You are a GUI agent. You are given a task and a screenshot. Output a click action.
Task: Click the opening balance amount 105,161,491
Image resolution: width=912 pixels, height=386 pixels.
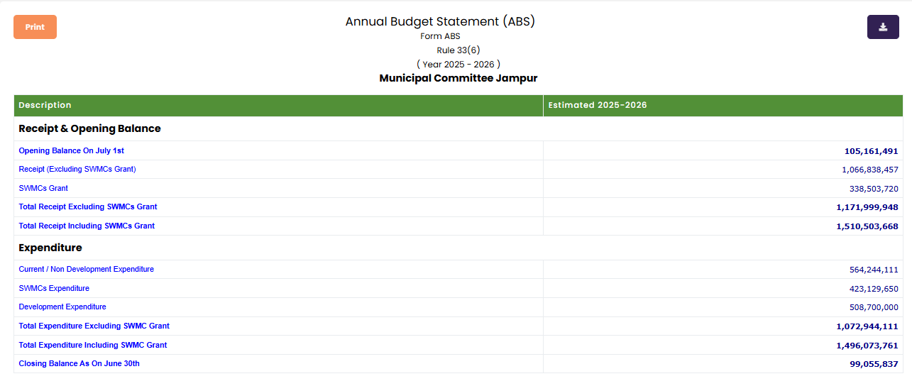(x=871, y=151)
